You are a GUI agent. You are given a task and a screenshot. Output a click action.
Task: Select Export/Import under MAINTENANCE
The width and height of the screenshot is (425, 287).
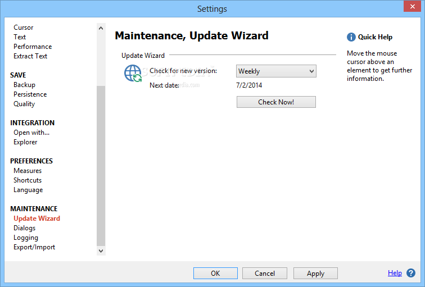[x=34, y=247]
